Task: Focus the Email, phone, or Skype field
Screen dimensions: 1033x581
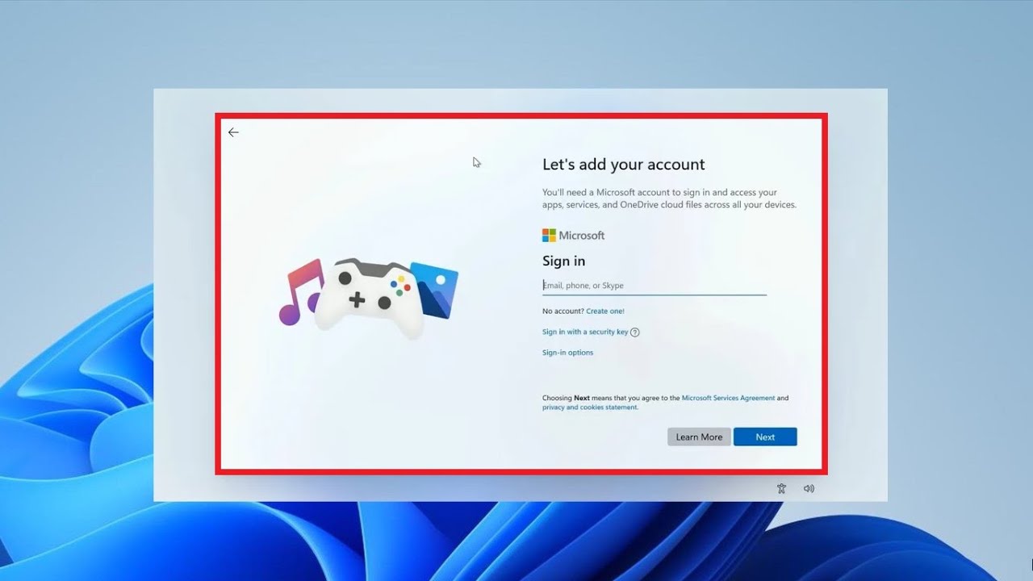Action: (655, 286)
